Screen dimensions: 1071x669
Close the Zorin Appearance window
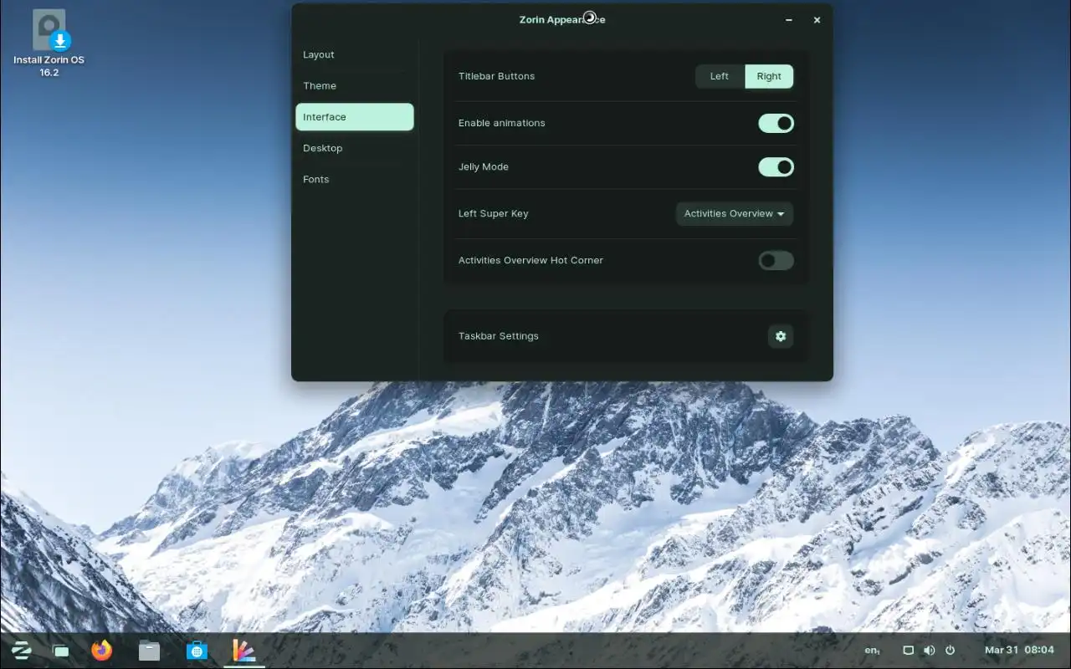point(817,20)
